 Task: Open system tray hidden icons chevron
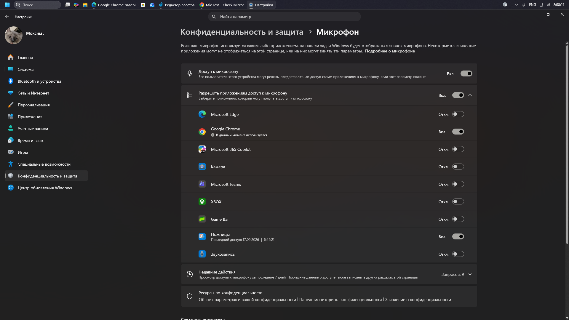click(516, 5)
